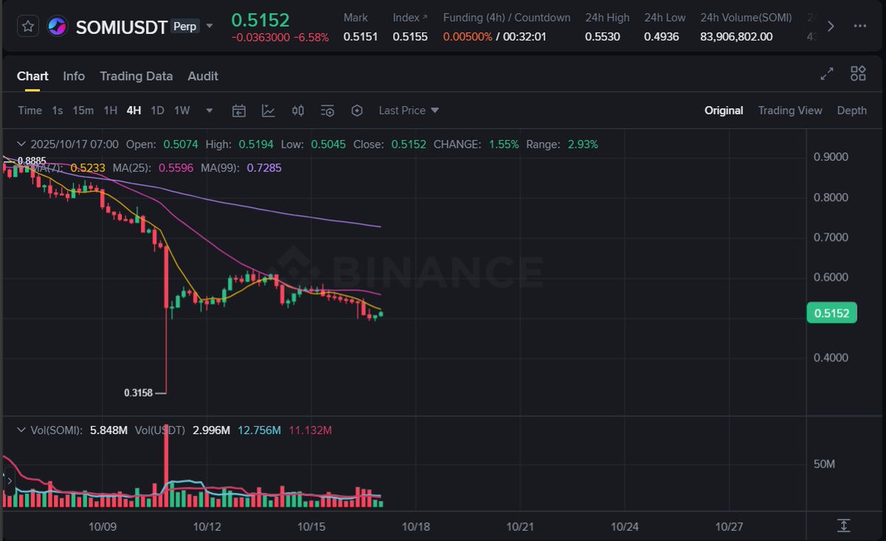Open the Audit tab
886x541 pixels.
[x=202, y=76]
